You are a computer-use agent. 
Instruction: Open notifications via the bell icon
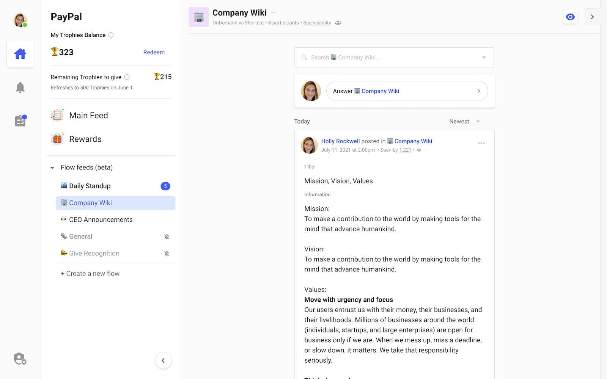(20, 87)
